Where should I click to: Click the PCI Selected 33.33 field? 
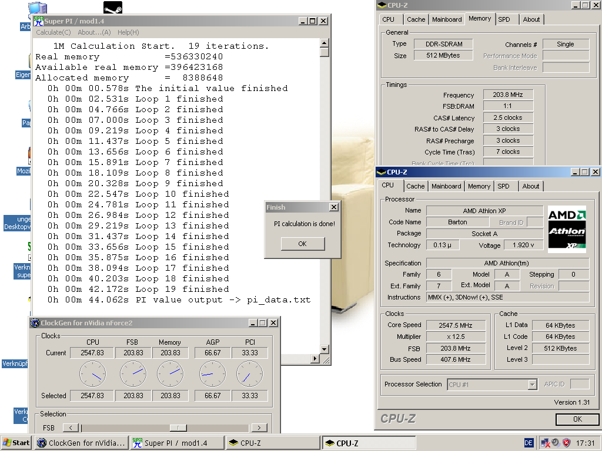(249, 396)
